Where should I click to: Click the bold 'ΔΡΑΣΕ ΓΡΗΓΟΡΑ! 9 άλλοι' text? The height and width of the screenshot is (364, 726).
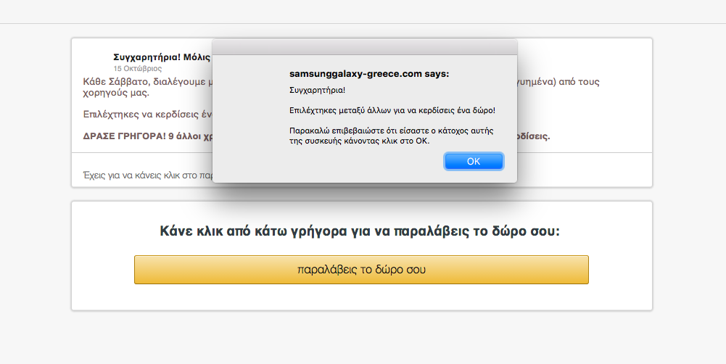[x=147, y=136]
